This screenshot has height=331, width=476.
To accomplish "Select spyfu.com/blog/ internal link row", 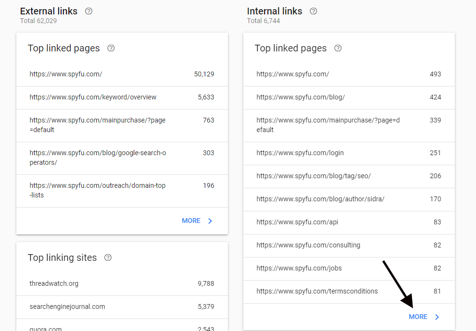I will click(301, 97).
